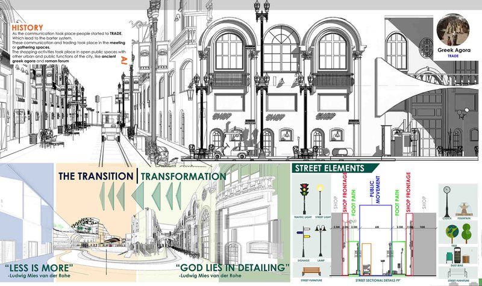Click the orange rectangle in the street section

[366, 259]
